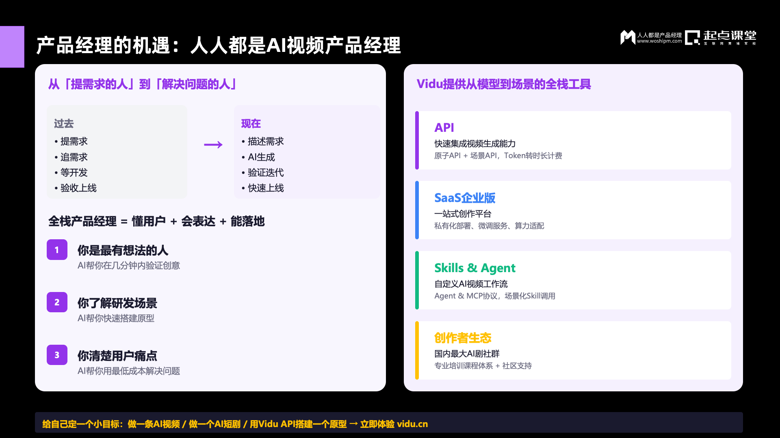
Task: Click the text 原子API + 场景API，Token转时长计费
Action: tap(498, 156)
